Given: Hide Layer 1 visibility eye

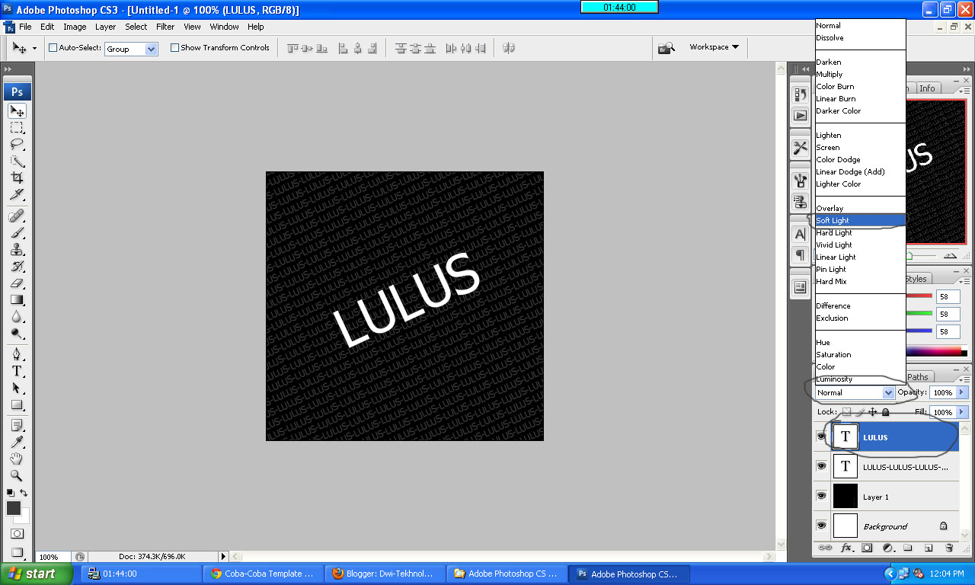Looking at the screenshot, I should (821, 496).
